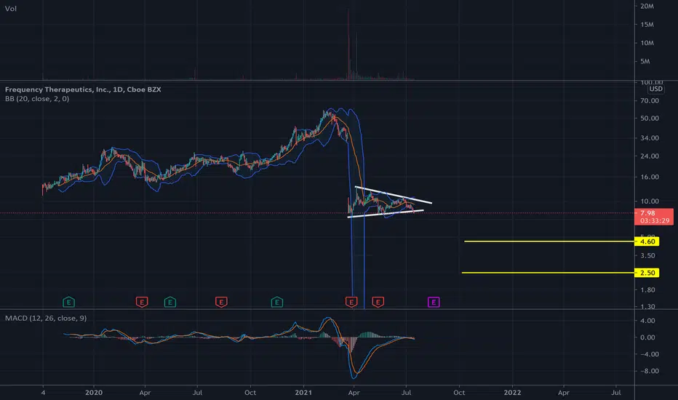Click the 1.80 price axis label

(x=647, y=289)
